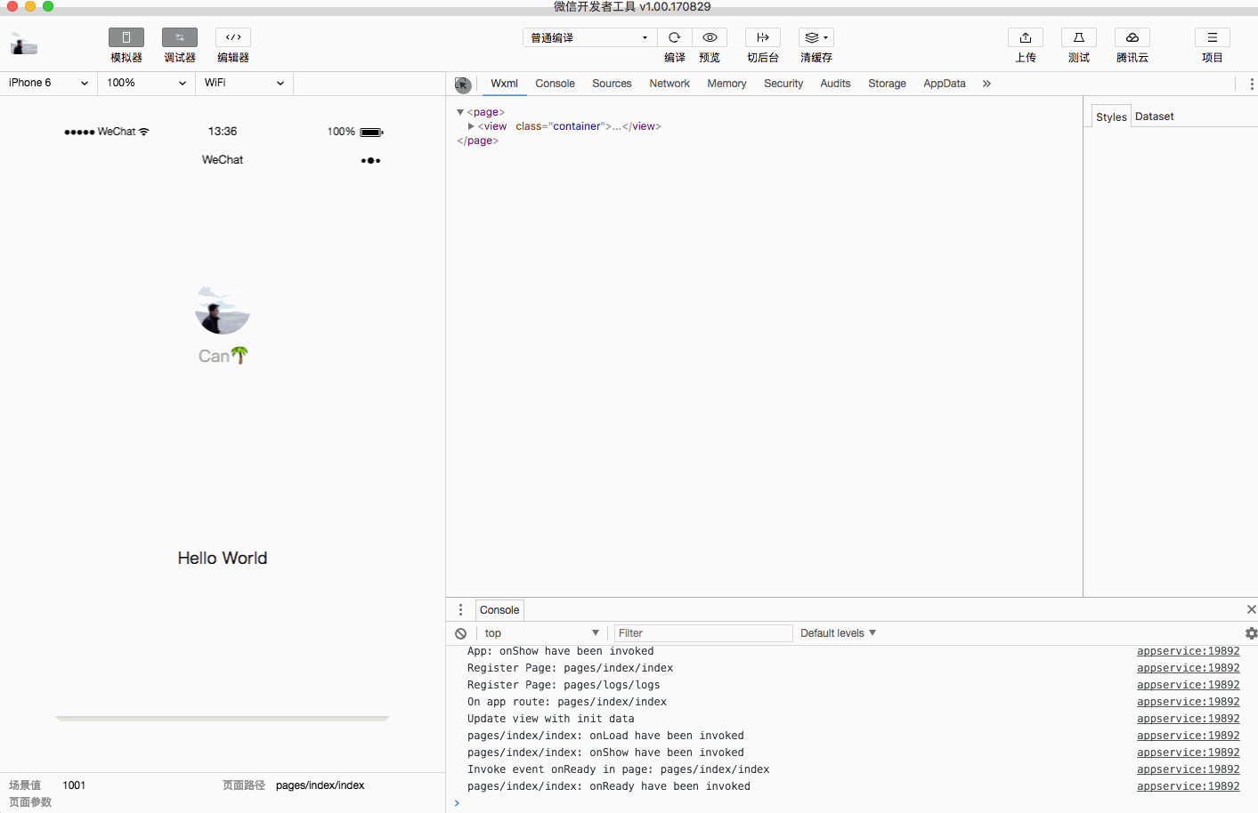Click the red close window button
Image resolution: width=1258 pixels, height=813 pixels.
coord(12,6)
